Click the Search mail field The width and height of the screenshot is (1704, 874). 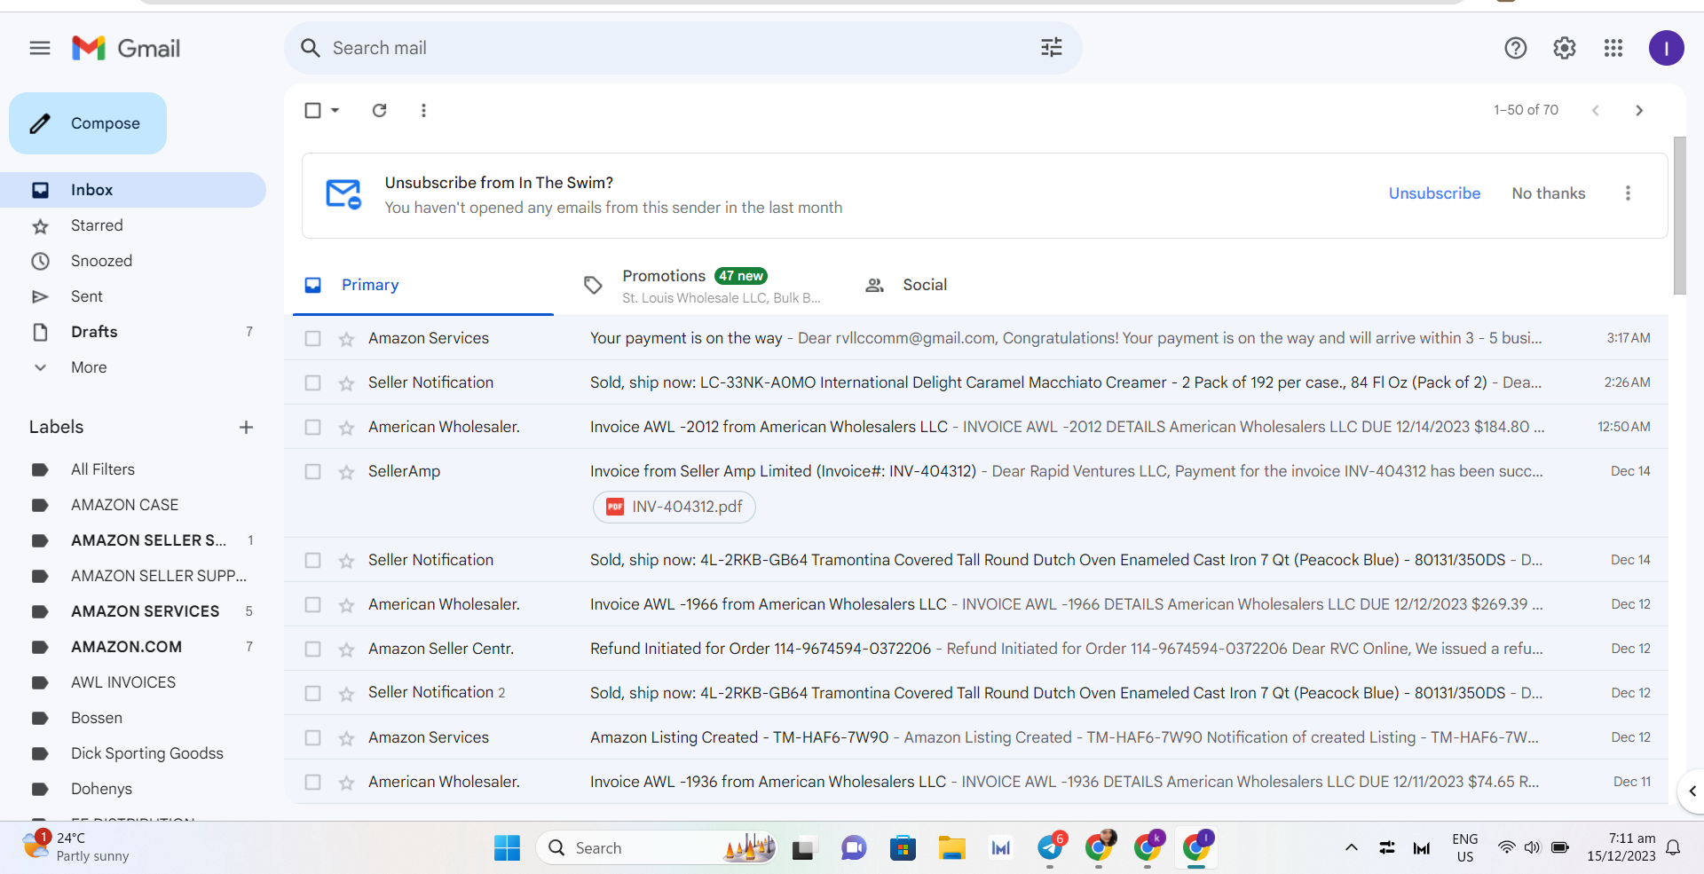pyautogui.click(x=682, y=48)
